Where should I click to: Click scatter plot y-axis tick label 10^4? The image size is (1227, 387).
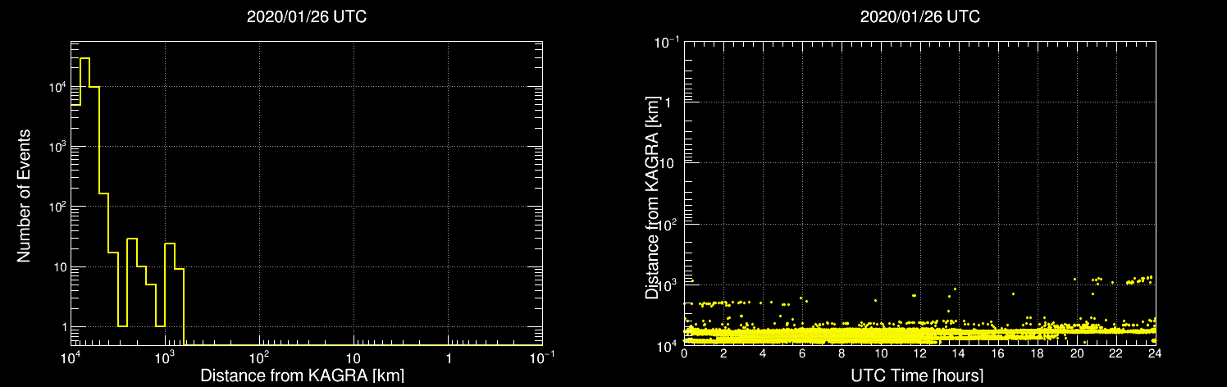tap(666, 344)
